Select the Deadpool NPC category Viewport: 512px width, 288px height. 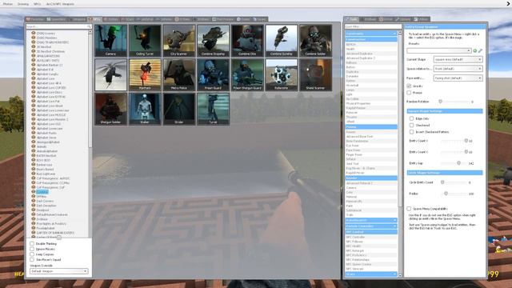[42, 210]
